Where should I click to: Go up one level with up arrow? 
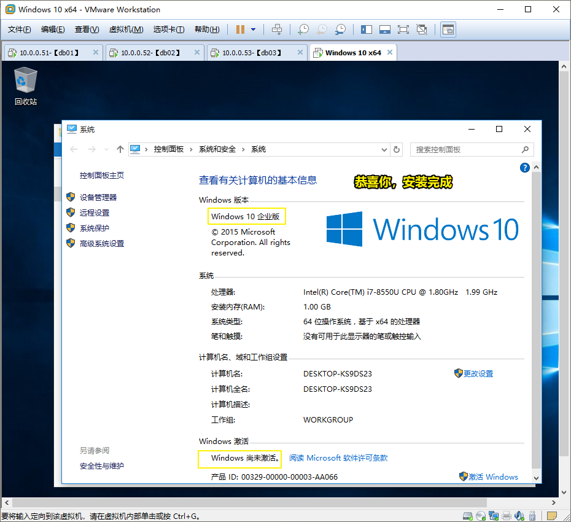coord(120,149)
